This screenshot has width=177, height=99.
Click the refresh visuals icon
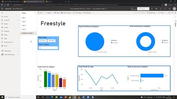tap(169, 13)
